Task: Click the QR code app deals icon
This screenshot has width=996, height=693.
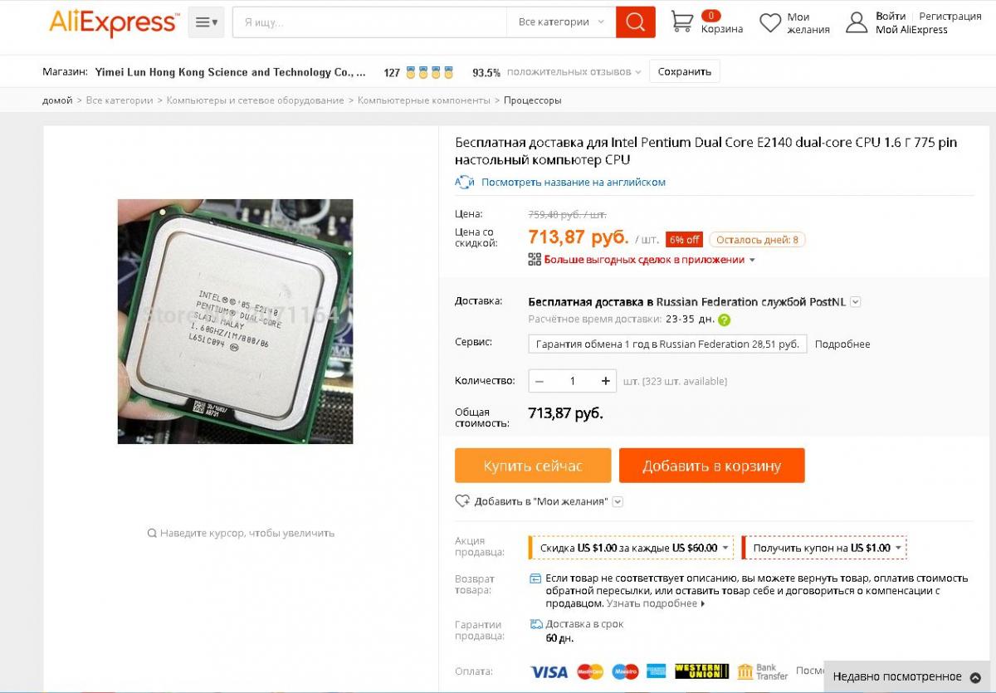Action: pos(535,260)
